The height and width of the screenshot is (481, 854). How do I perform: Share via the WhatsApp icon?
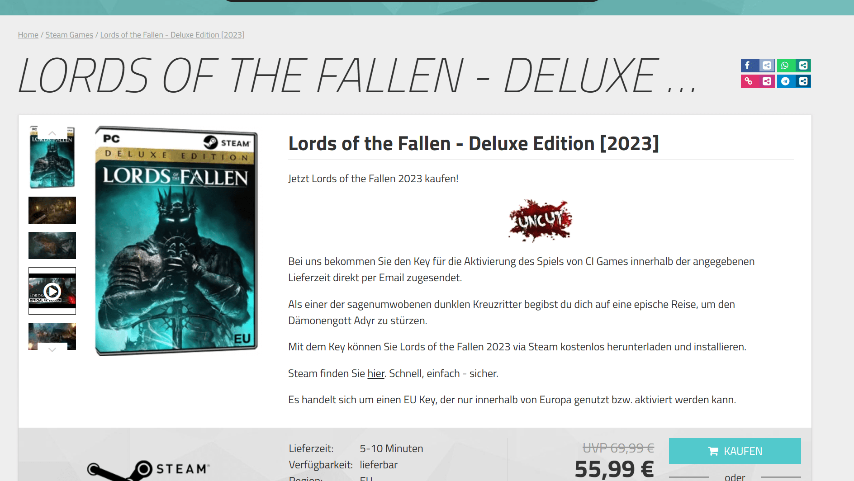785,66
